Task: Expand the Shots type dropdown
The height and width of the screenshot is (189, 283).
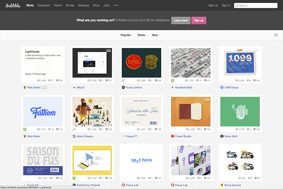Action: point(142,35)
